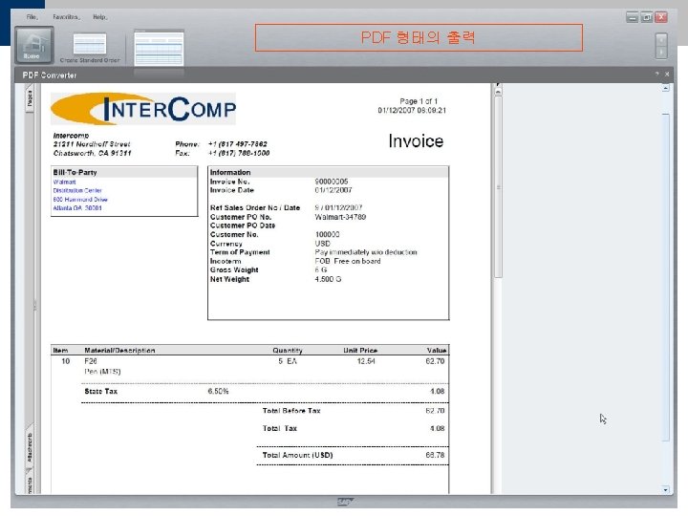Image resolution: width=688 pixels, height=516 pixels.
Task: Open the Attachments side tab
Action: [x=30, y=446]
